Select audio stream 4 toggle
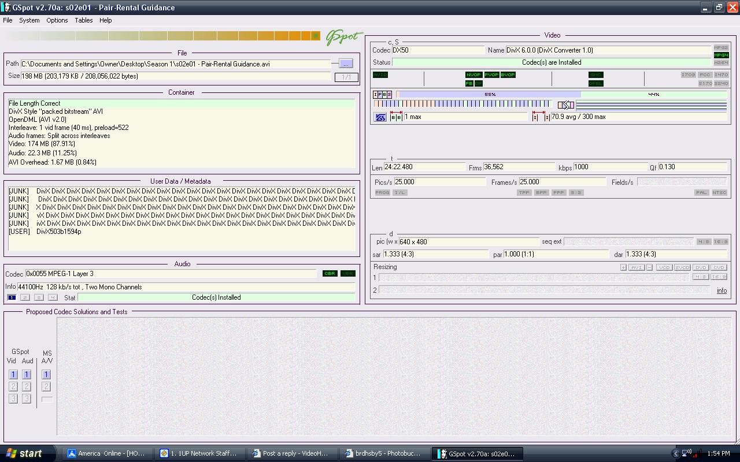Screen dimensions: 740x462 [x=53, y=298]
